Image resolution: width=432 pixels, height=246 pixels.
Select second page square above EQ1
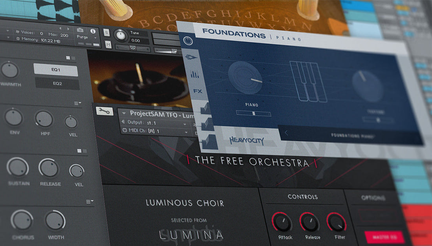[x=73, y=58]
